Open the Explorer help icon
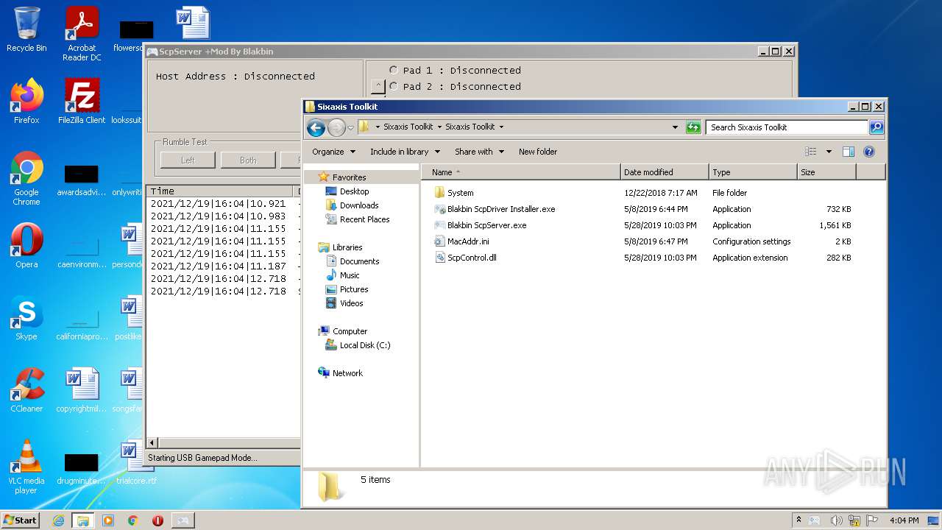The height and width of the screenshot is (530, 942). [x=869, y=152]
